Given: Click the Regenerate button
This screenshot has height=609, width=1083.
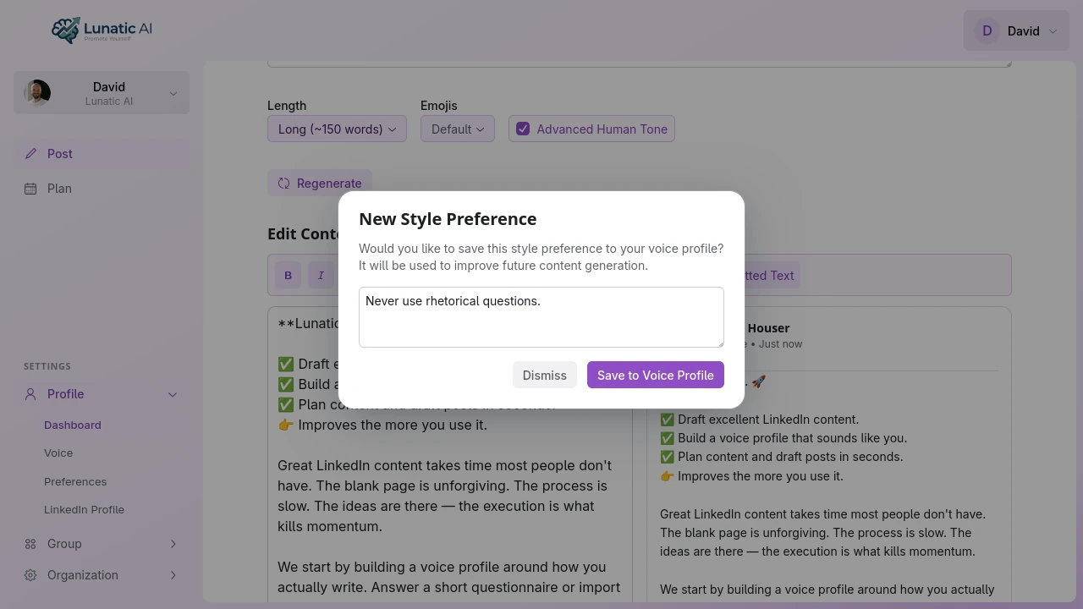Looking at the screenshot, I should tap(320, 184).
